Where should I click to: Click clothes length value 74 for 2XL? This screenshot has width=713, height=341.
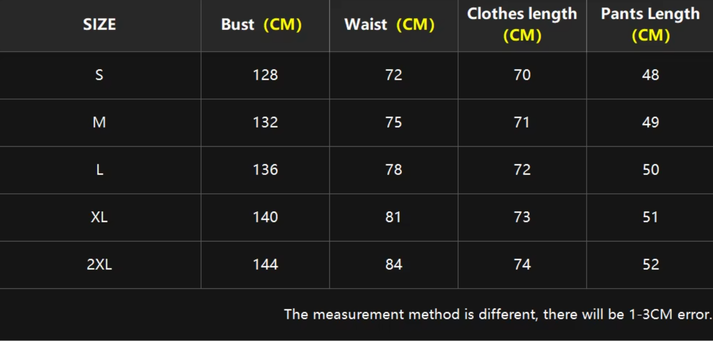[x=522, y=265]
